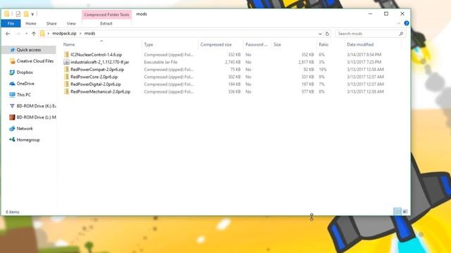451x253 pixels.
Task: Open the recent locations dropdown arrow
Action: click(27, 34)
